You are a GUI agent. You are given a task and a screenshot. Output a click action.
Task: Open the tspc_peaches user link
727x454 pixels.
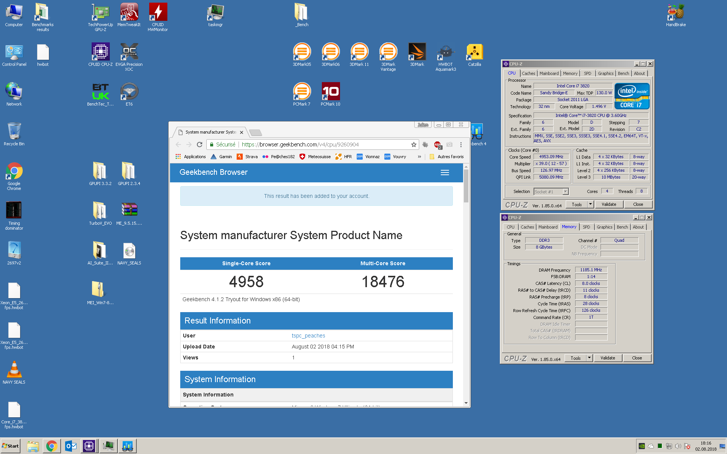click(308, 336)
